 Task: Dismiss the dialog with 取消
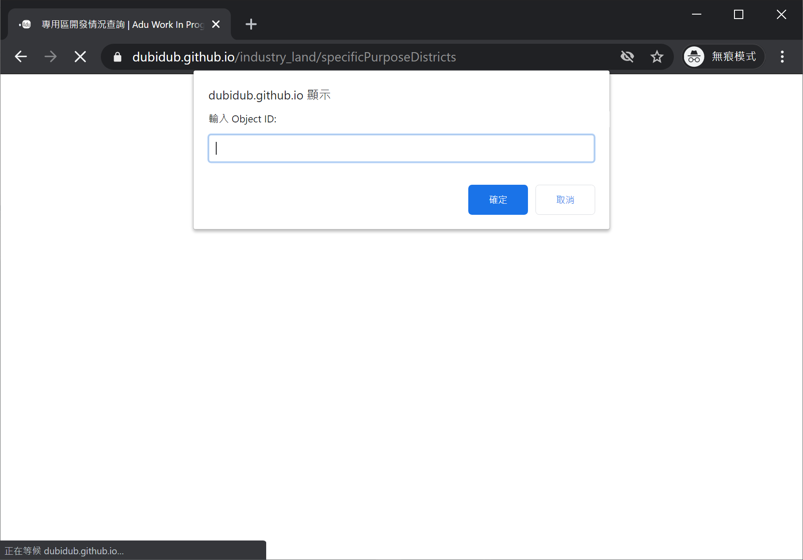(565, 200)
